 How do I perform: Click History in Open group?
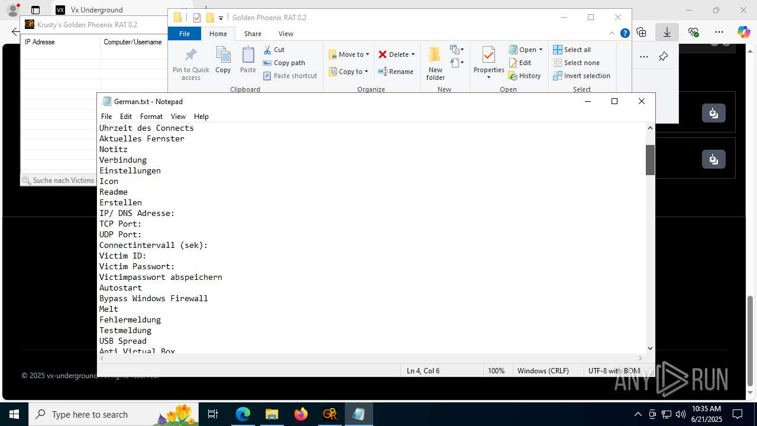pos(525,76)
